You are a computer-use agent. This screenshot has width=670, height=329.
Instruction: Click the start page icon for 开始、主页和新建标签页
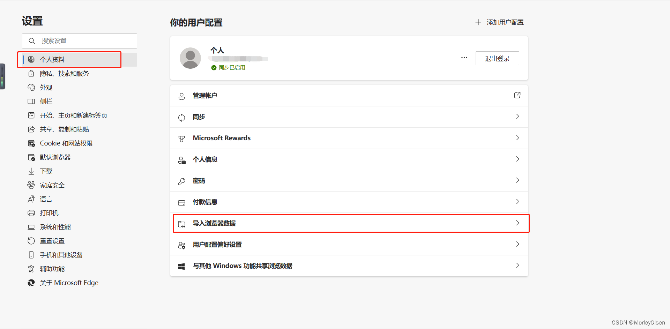click(x=31, y=115)
